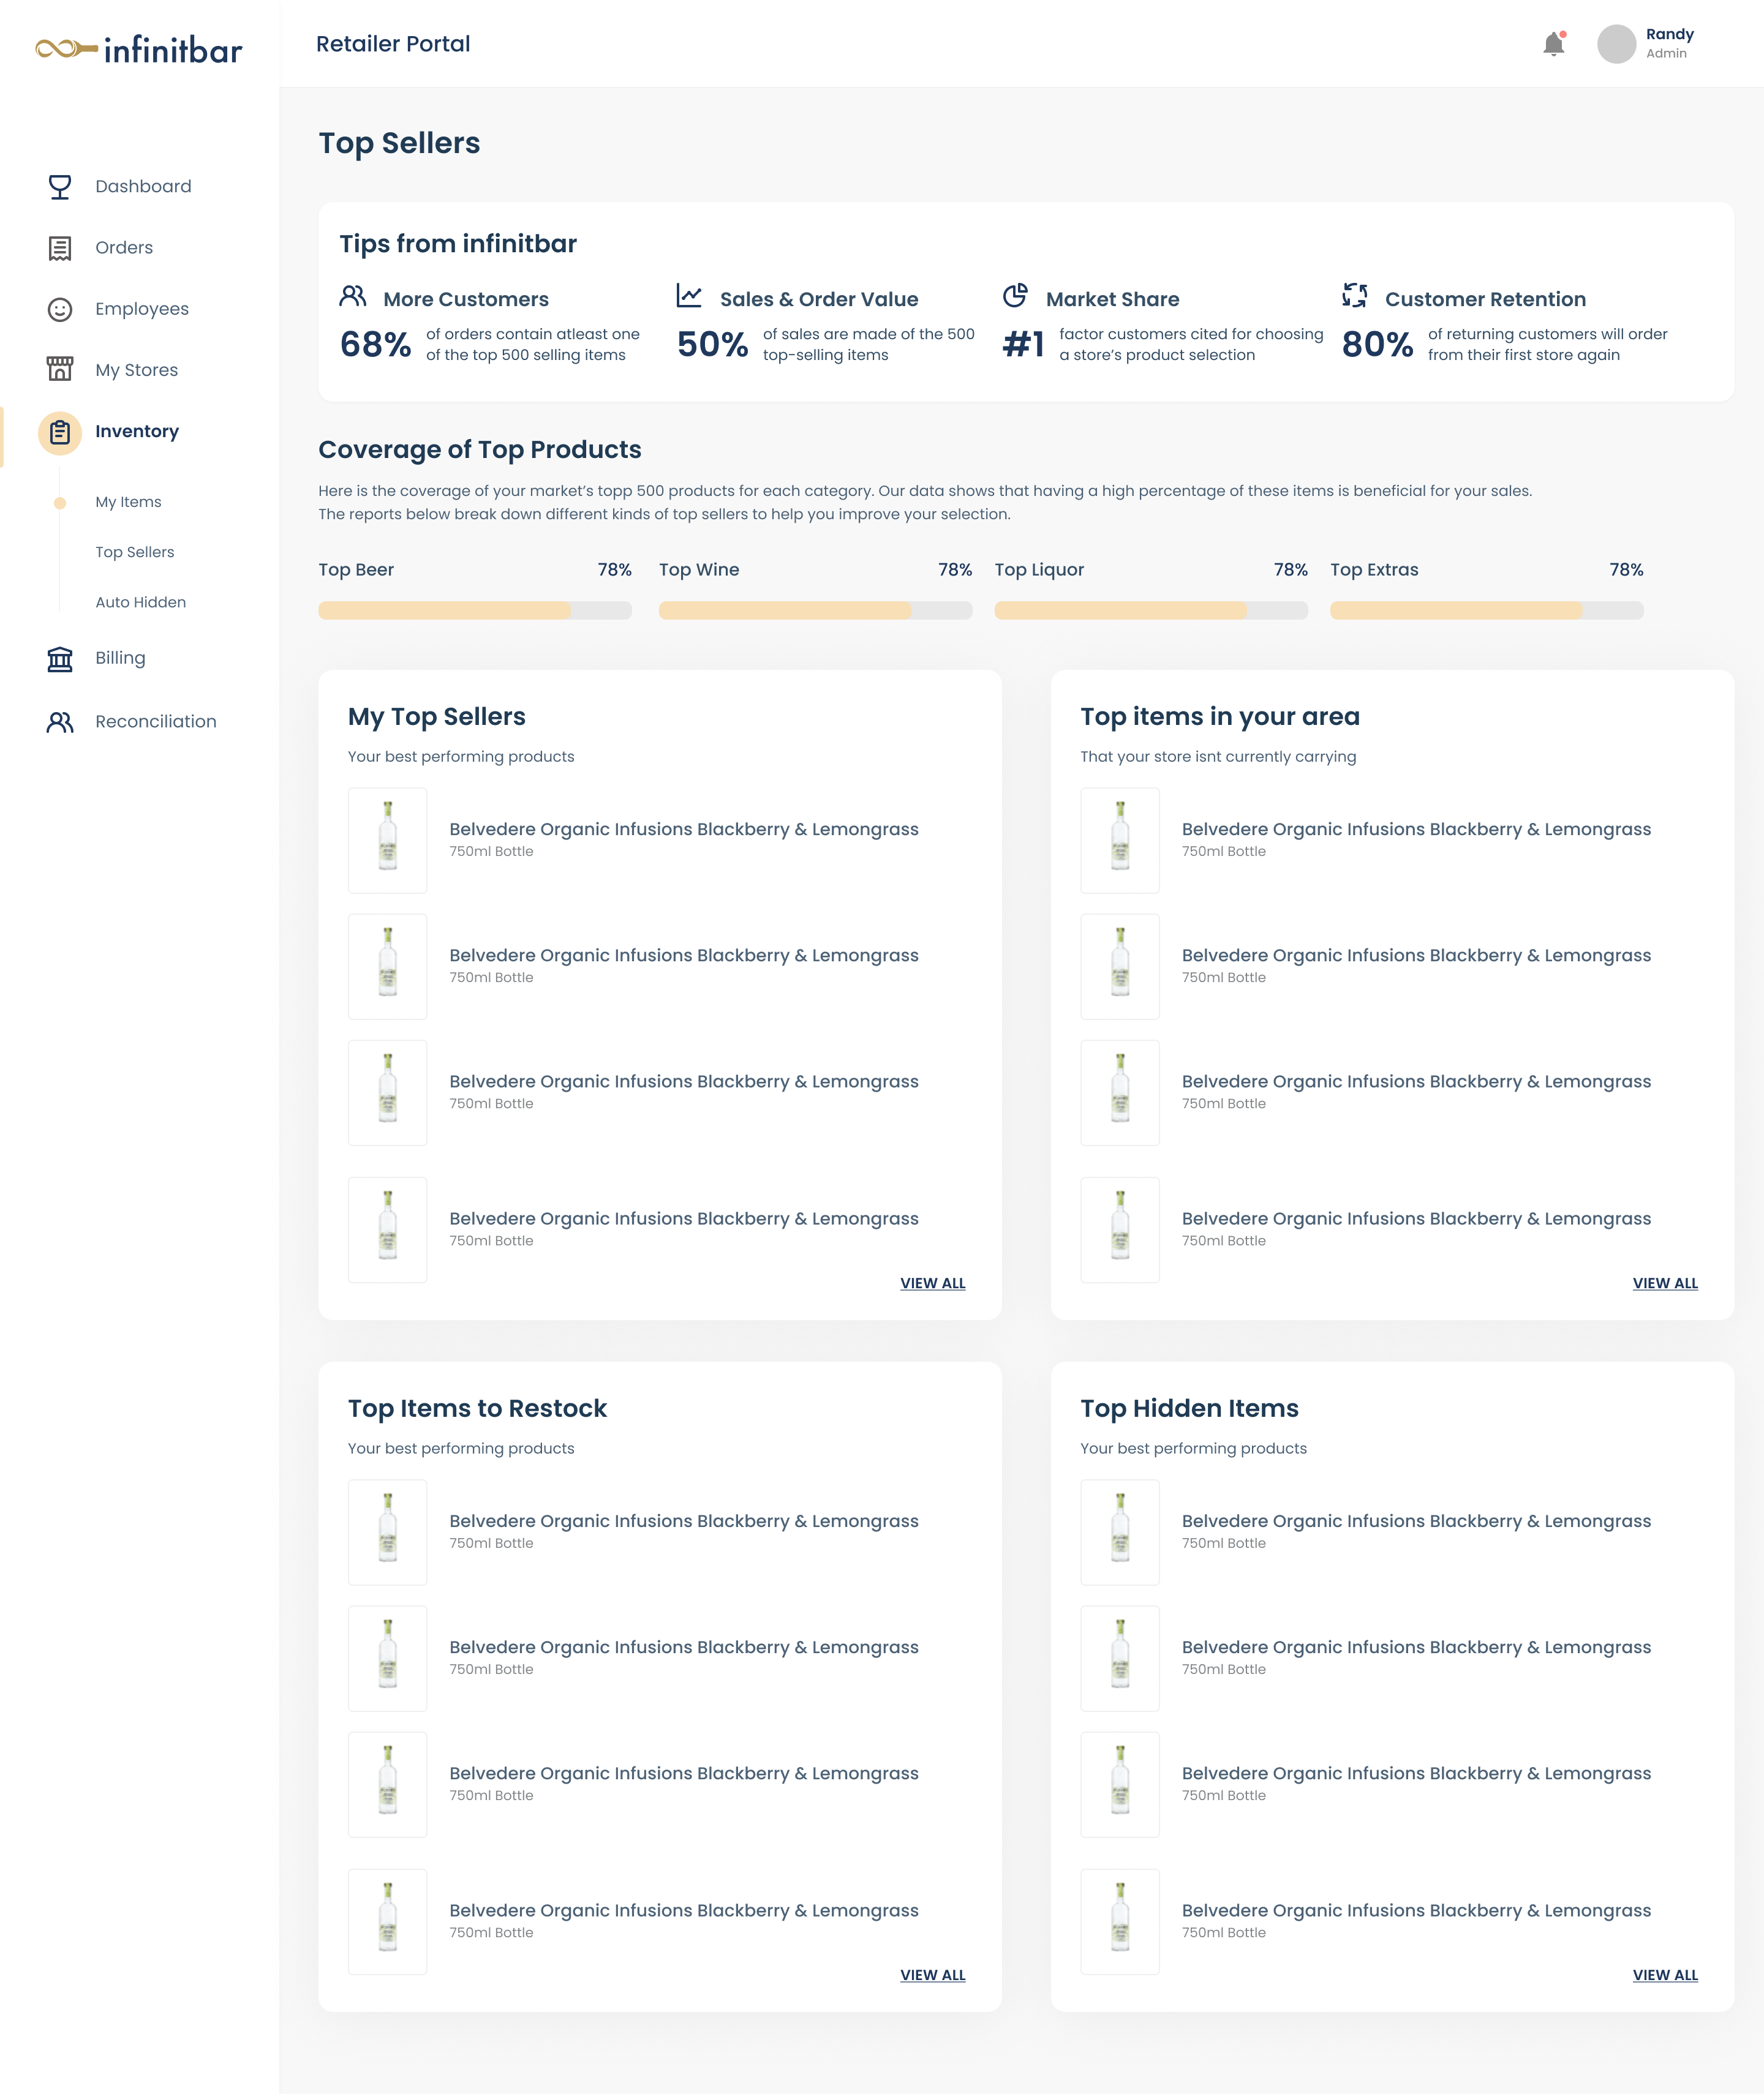Viewport: 1764px width, 2094px height.
Task: Click the Reconciliation people icon
Action: [x=60, y=722]
